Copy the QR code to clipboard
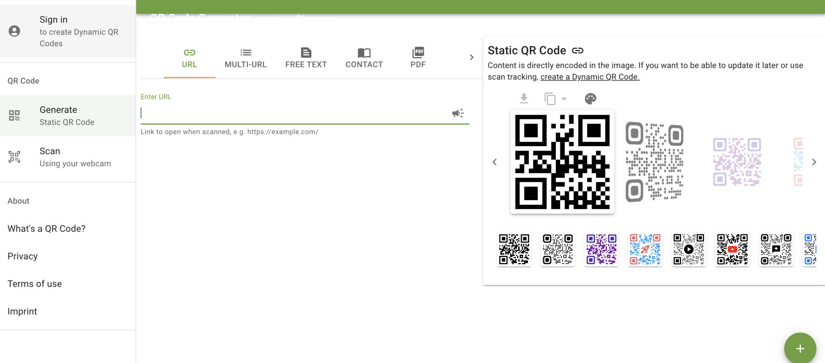This screenshot has height=363, width=825. 550,98
